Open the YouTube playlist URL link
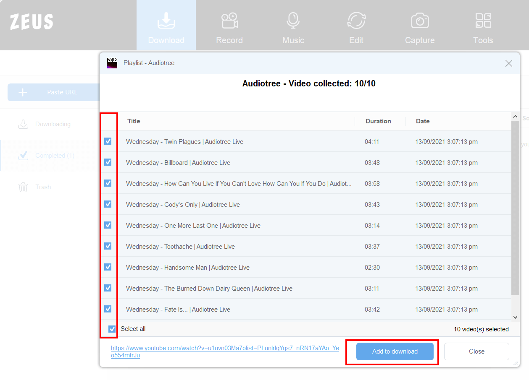This screenshot has width=529, height=380. [225, 351]
